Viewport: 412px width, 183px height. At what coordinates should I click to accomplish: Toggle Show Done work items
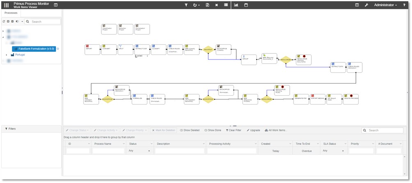[x=213, y=130]
